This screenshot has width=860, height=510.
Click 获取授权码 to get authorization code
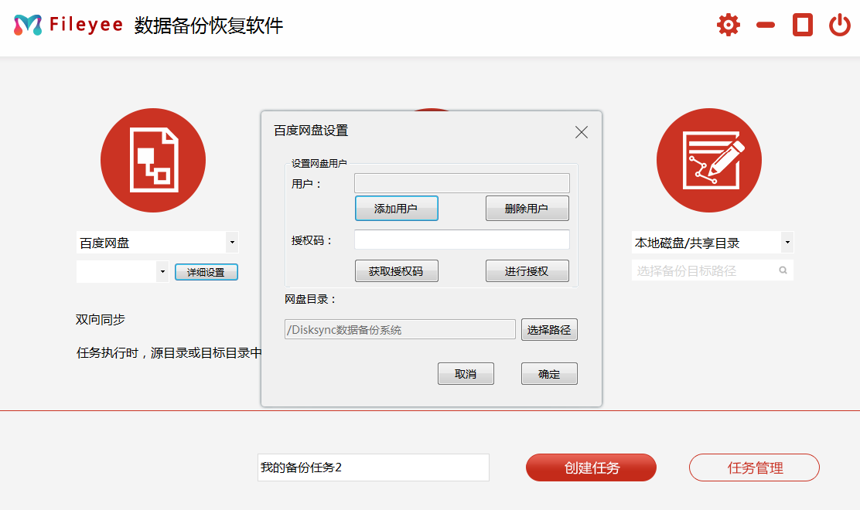[x=396, y=270]
